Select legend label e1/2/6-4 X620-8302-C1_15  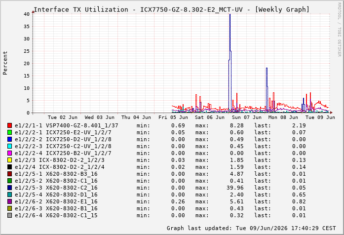pyautogui.click(x=56, y=215)
